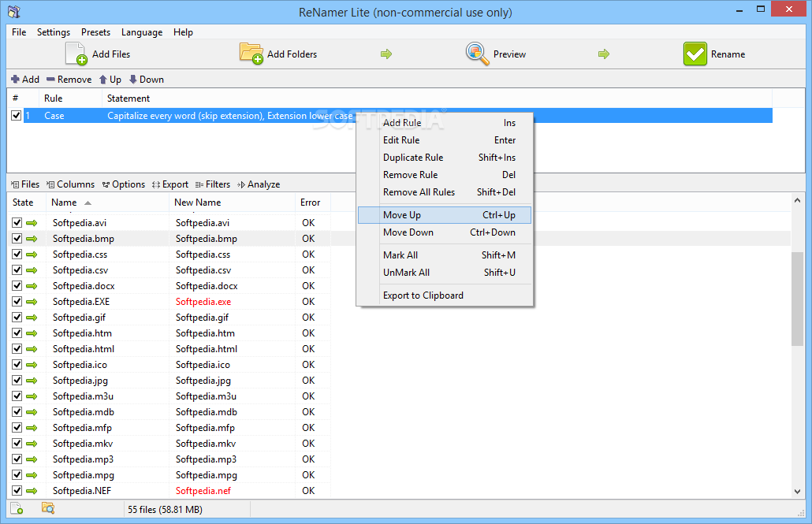Click file list scrollbar up arrow

tap(797, 200)
